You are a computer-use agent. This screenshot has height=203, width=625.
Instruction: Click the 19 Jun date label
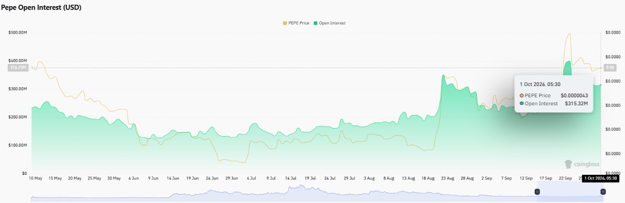pos(192,179)
